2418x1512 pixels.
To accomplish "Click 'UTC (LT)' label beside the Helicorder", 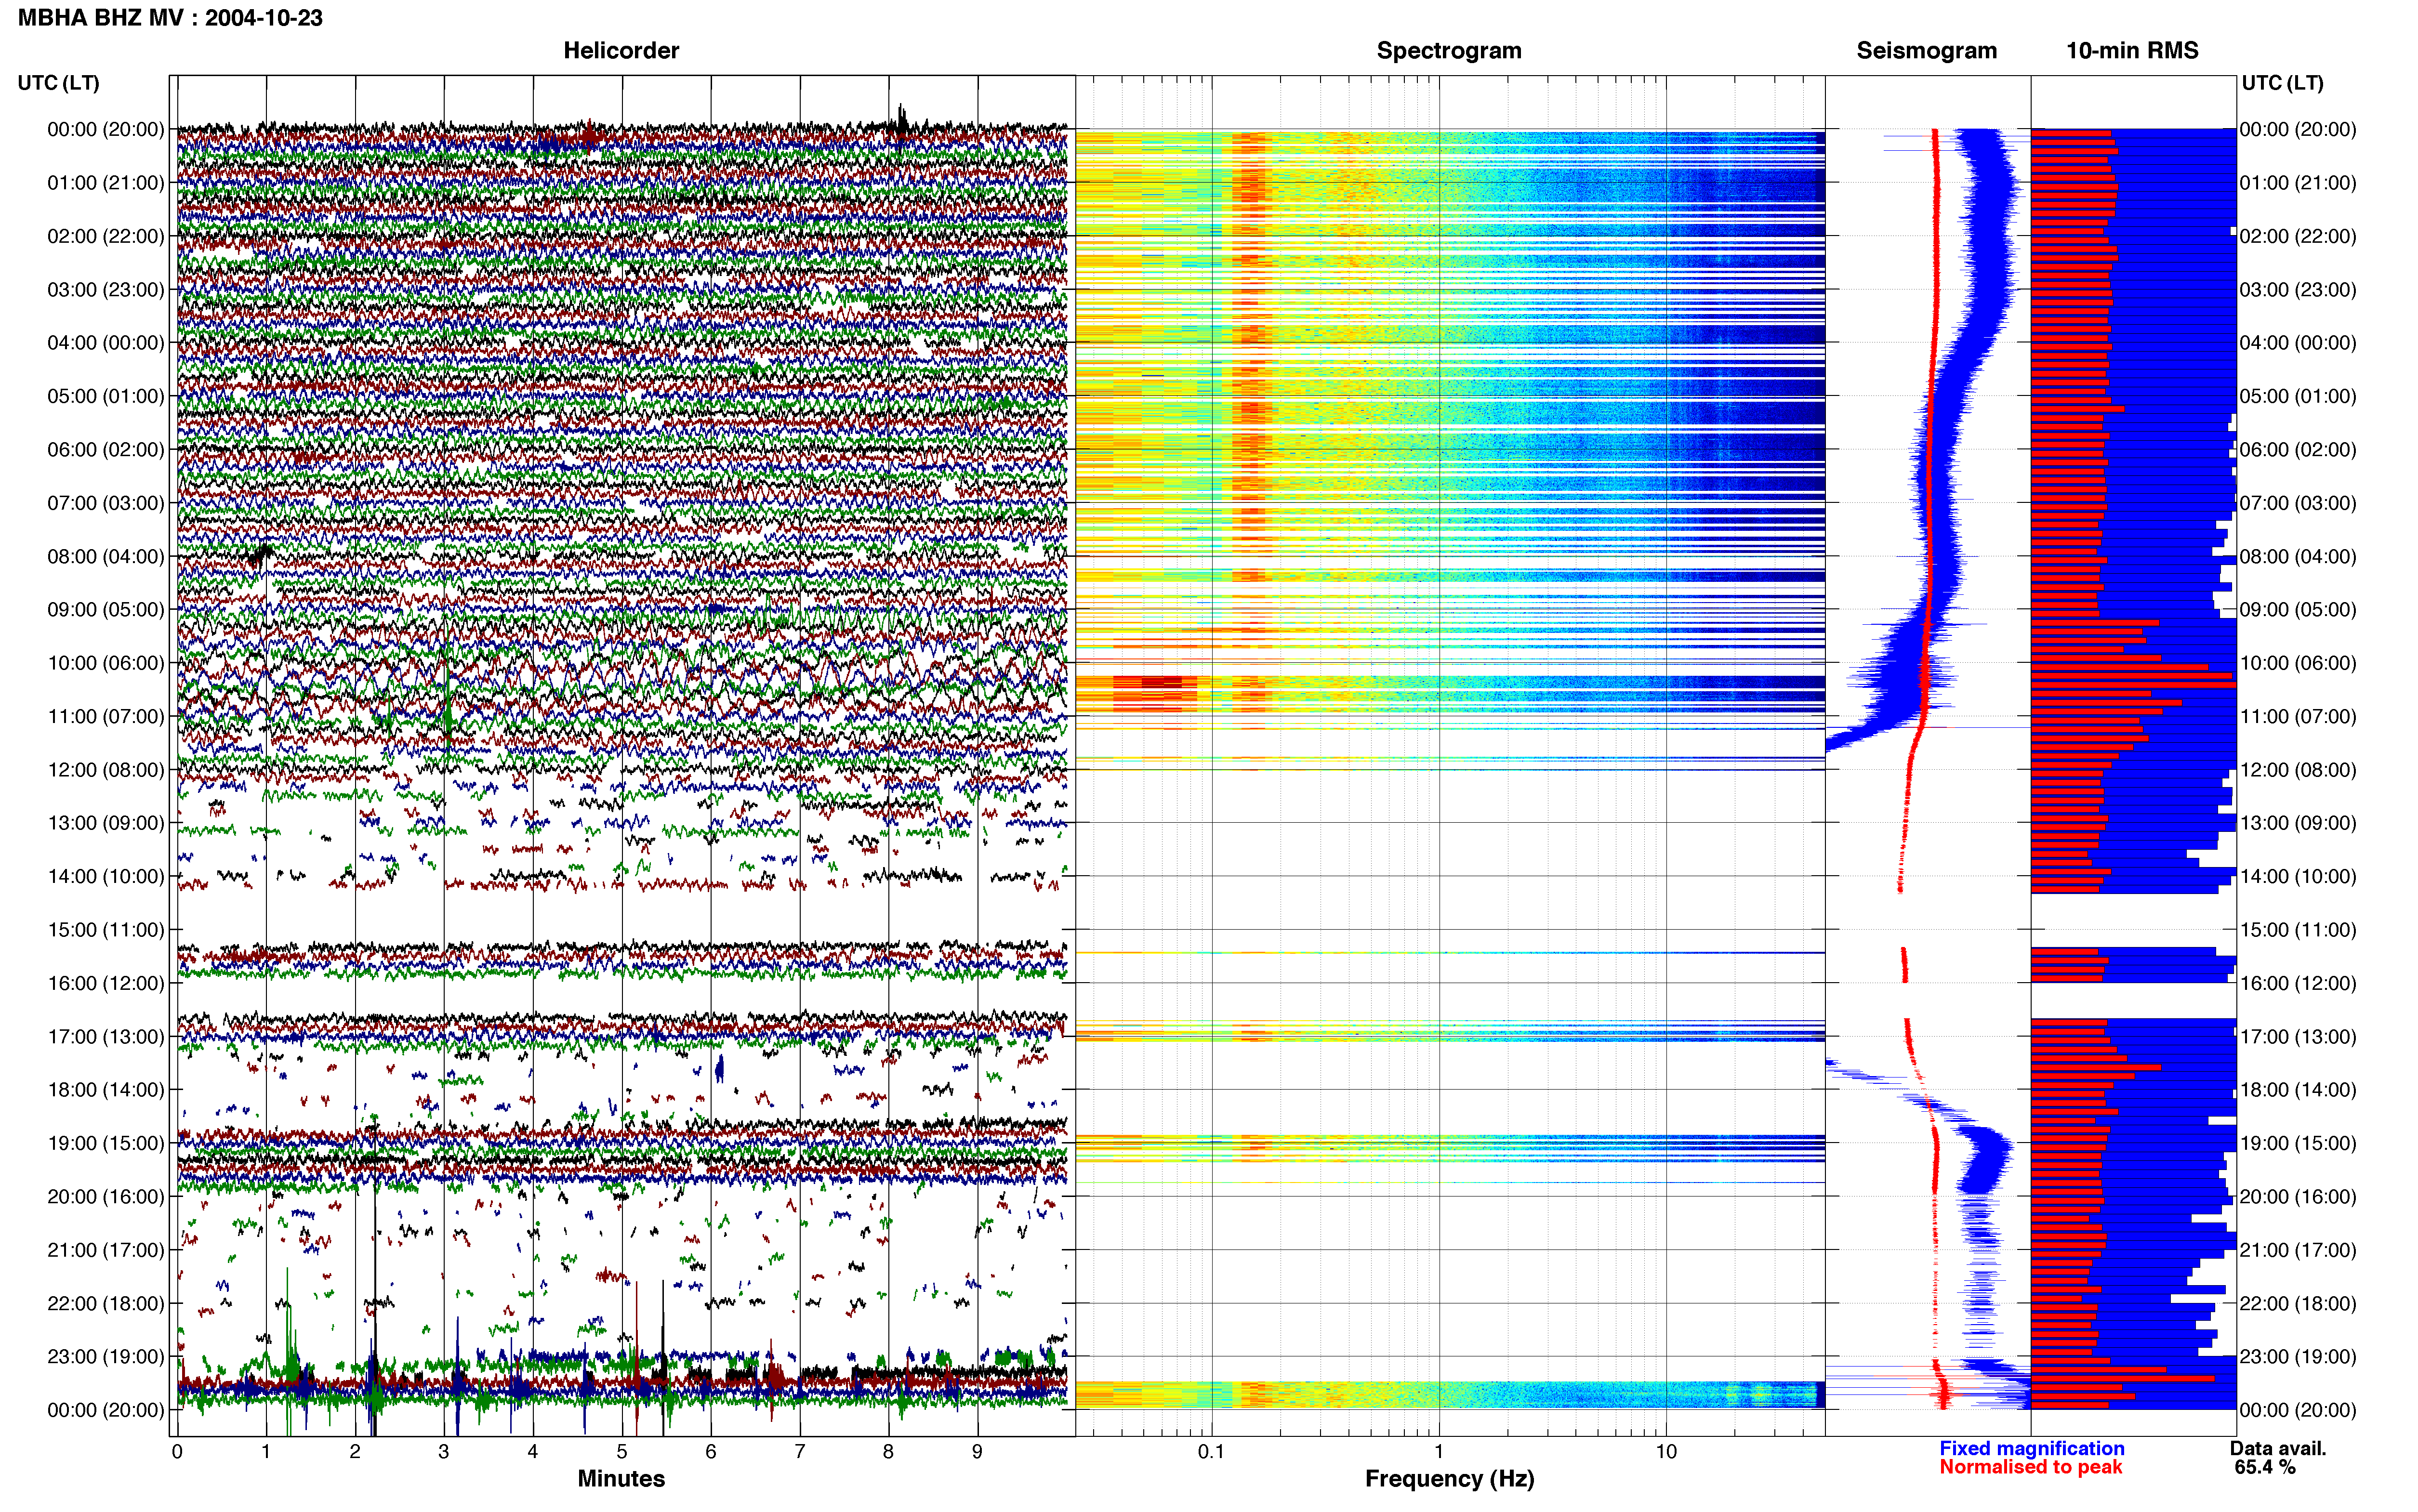I will (58, 83).
